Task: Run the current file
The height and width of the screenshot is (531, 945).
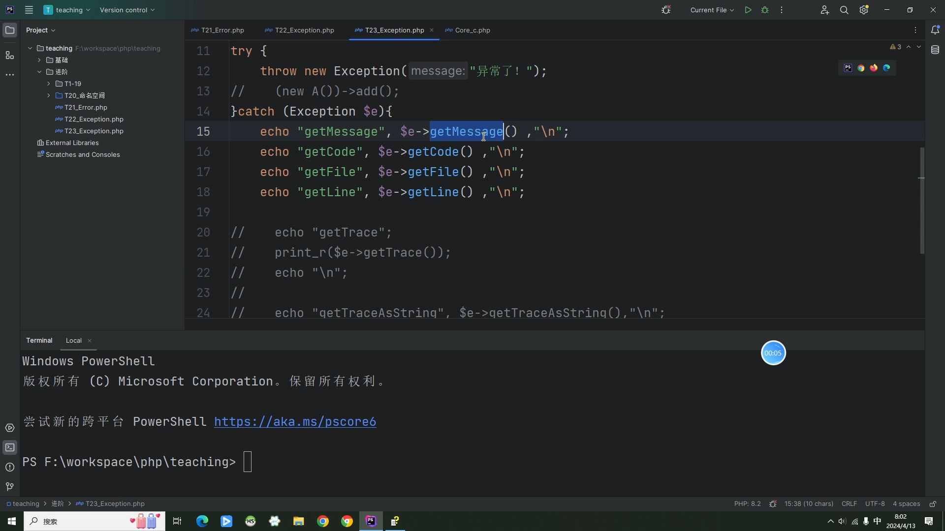Action: 748,10
